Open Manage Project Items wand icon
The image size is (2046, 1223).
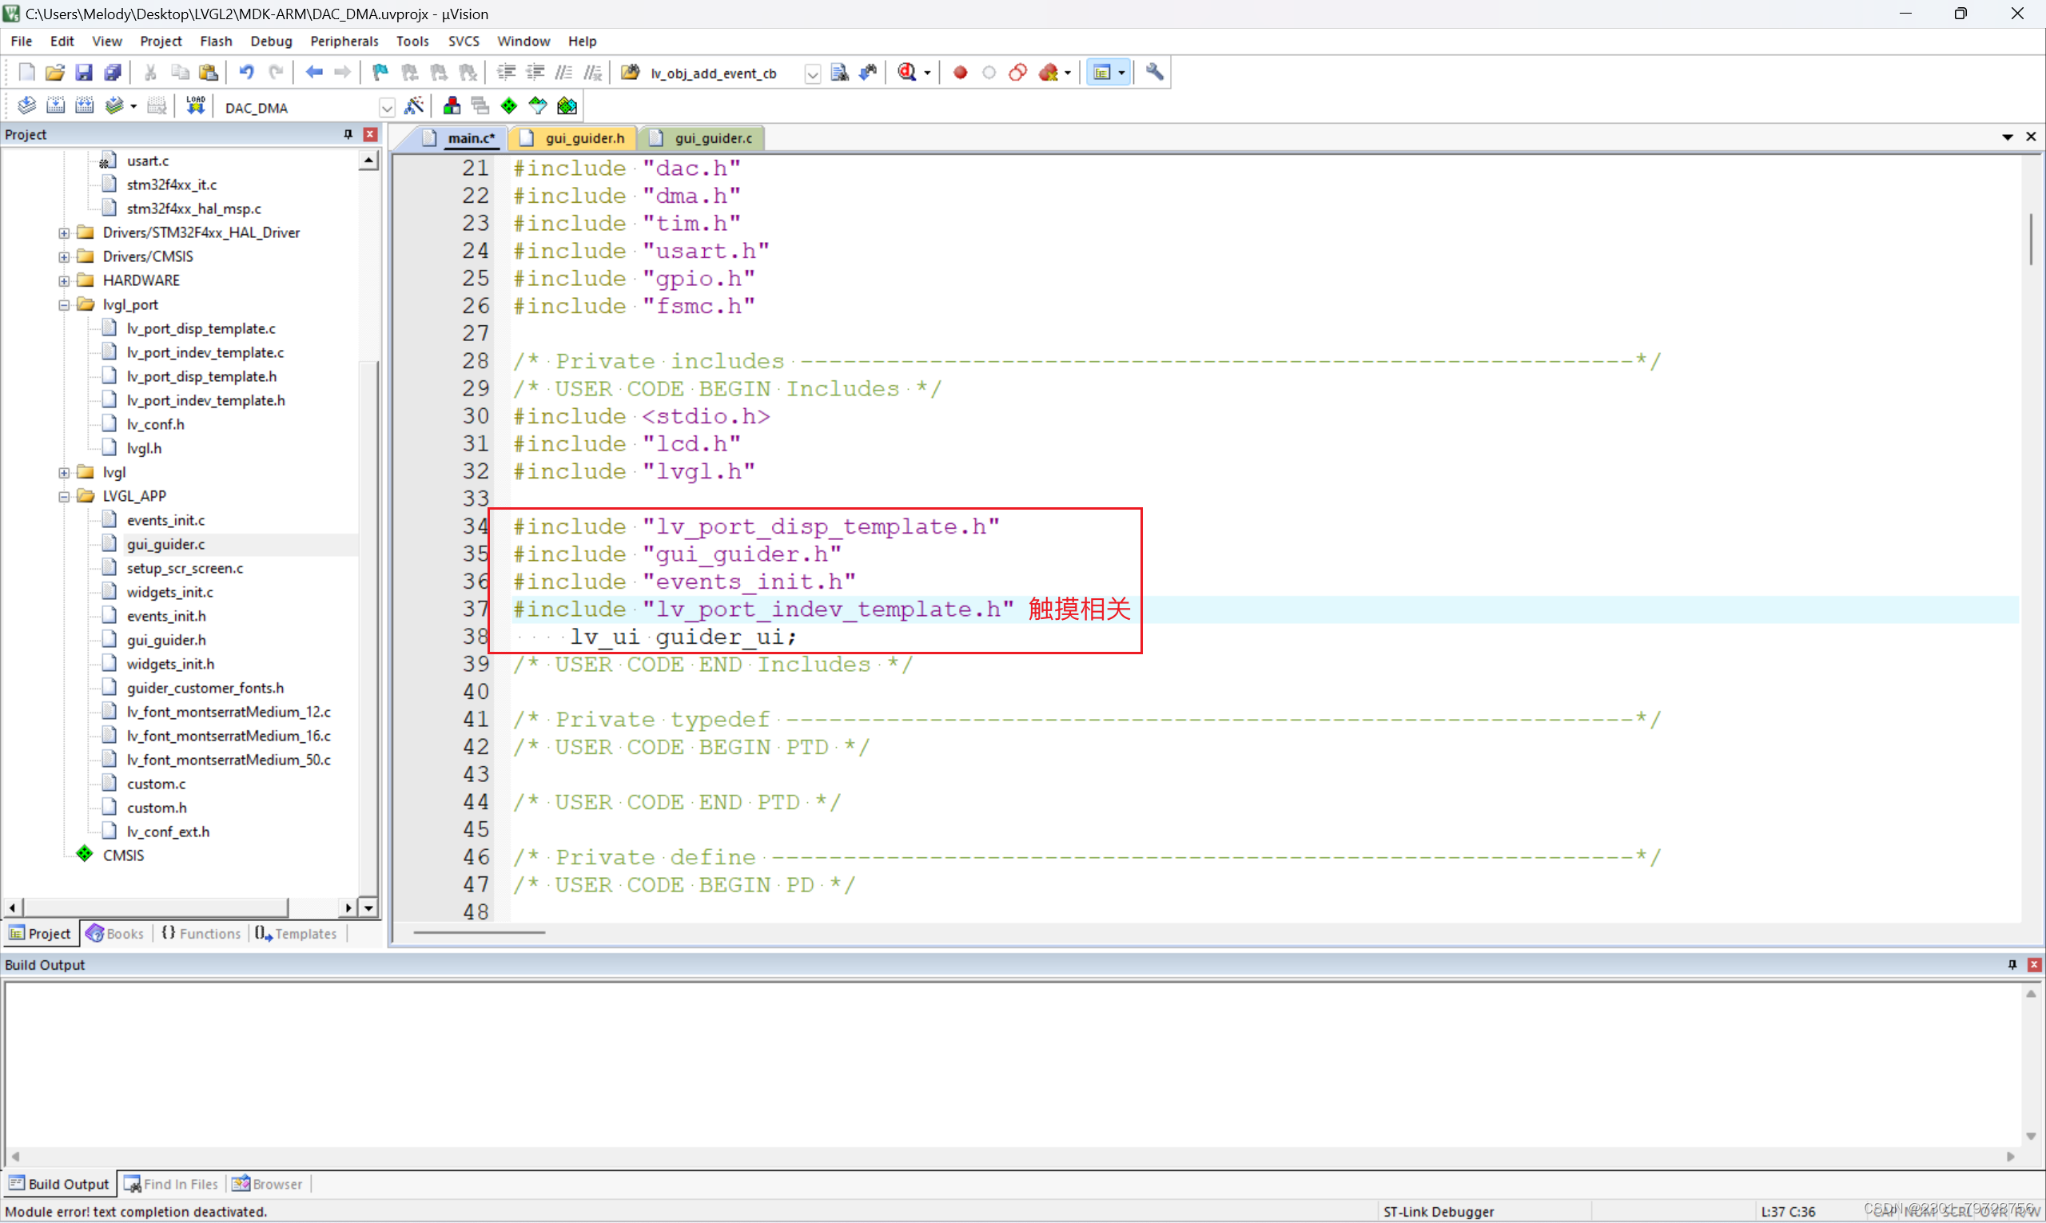click(x=415, y=105)
